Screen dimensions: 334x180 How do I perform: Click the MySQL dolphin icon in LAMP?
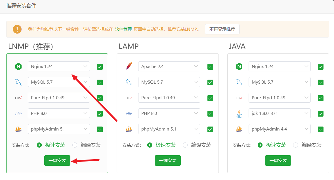pos(129,82)
